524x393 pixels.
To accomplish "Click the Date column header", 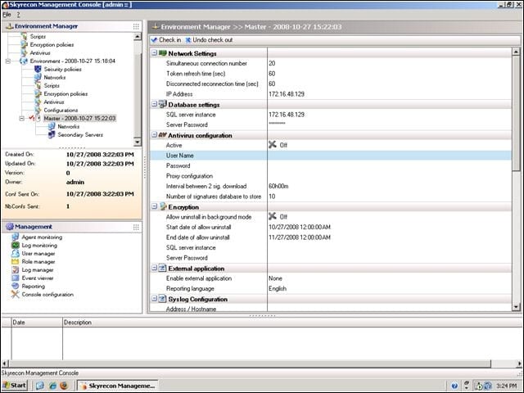I will pyautogui.click(x=37, y=323).
